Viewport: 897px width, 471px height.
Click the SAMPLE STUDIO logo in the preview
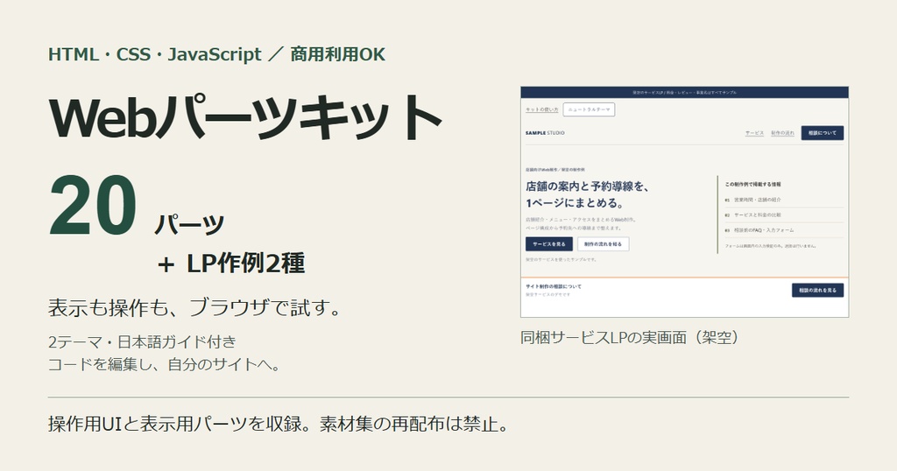(545, 132)
